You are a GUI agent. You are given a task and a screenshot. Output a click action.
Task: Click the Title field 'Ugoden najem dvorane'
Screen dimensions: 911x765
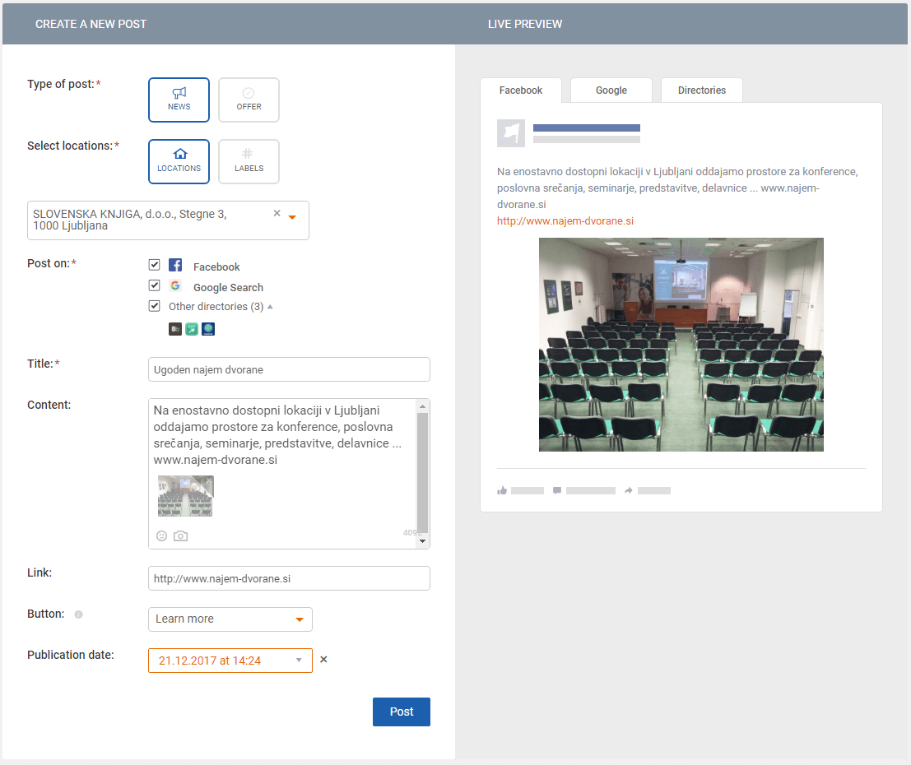click(289, 369)
